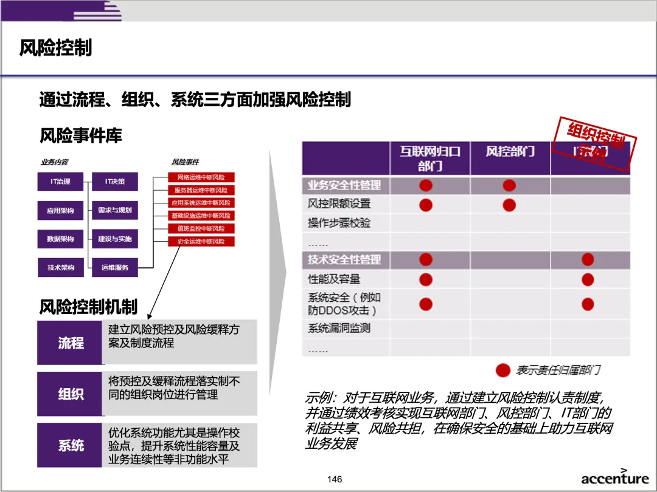Screen dimensions: 657x492
Task: Click the red 值班监控中断风险 box
Action: coord(201,229)
